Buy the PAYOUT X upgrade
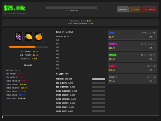The height and width of the screenshot is (121, 161). point(132,46)
